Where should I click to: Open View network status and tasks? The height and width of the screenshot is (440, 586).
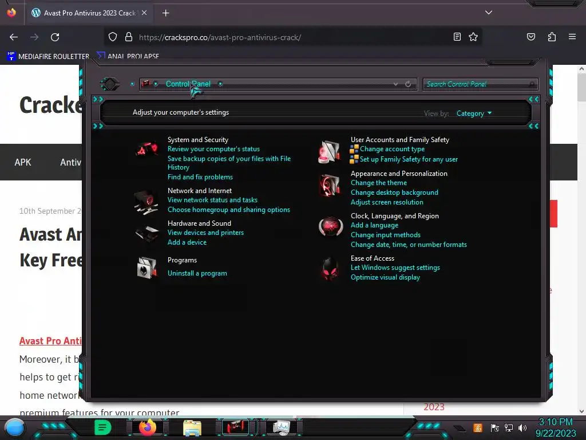pyautogui.click(x=212, y=200)
